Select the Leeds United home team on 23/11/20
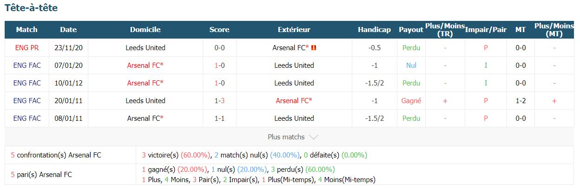This screenshot has width=580, height=190. point(145,47)
